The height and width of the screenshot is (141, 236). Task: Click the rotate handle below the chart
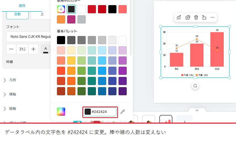click(x=195, y=86)
